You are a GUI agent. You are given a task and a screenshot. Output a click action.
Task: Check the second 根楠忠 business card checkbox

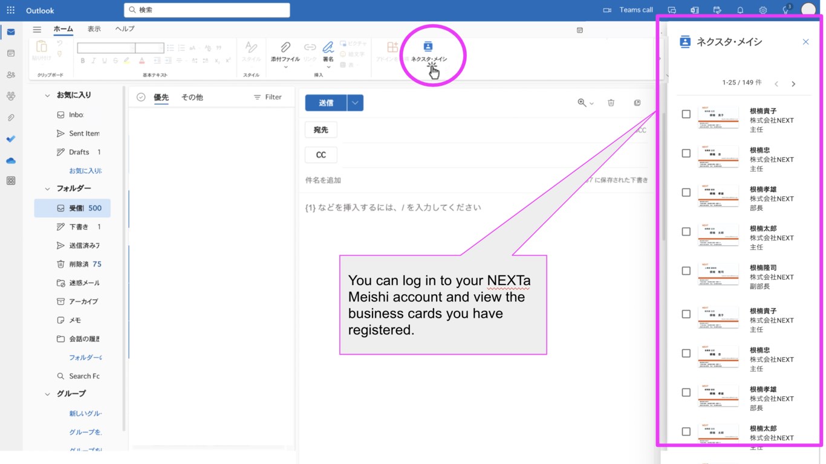point(686,353)
